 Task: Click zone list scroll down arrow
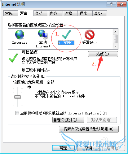tap(115, 46)
